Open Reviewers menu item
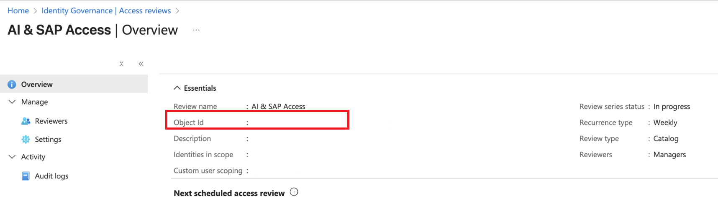The width and height of the screenshot is (718, 209). pos(51,121)
